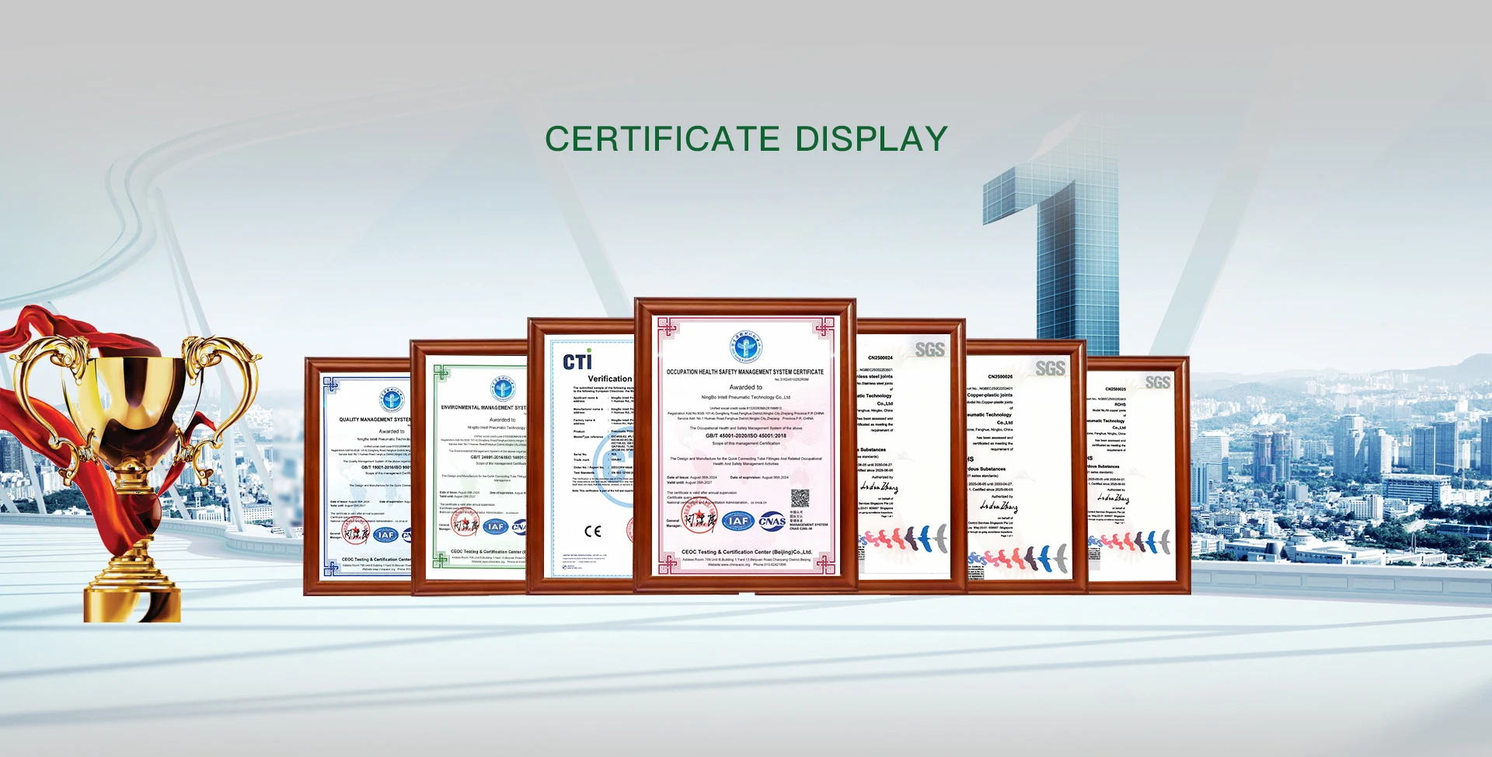Open the SGS certificate numbered CN2500025
1492x757 pixels.
click(x=1137, y=476)
